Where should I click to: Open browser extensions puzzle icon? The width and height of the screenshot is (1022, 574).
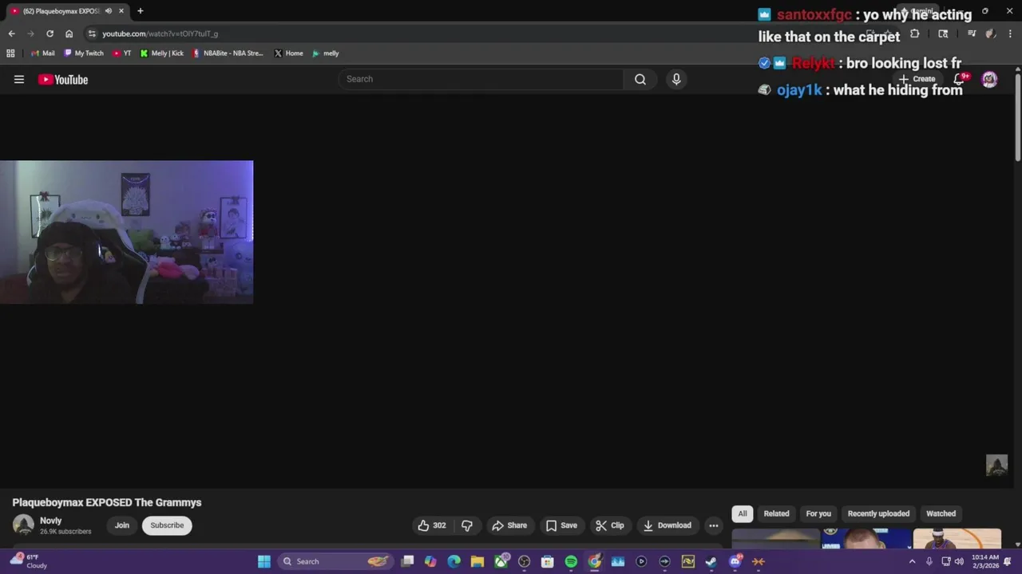914,33
